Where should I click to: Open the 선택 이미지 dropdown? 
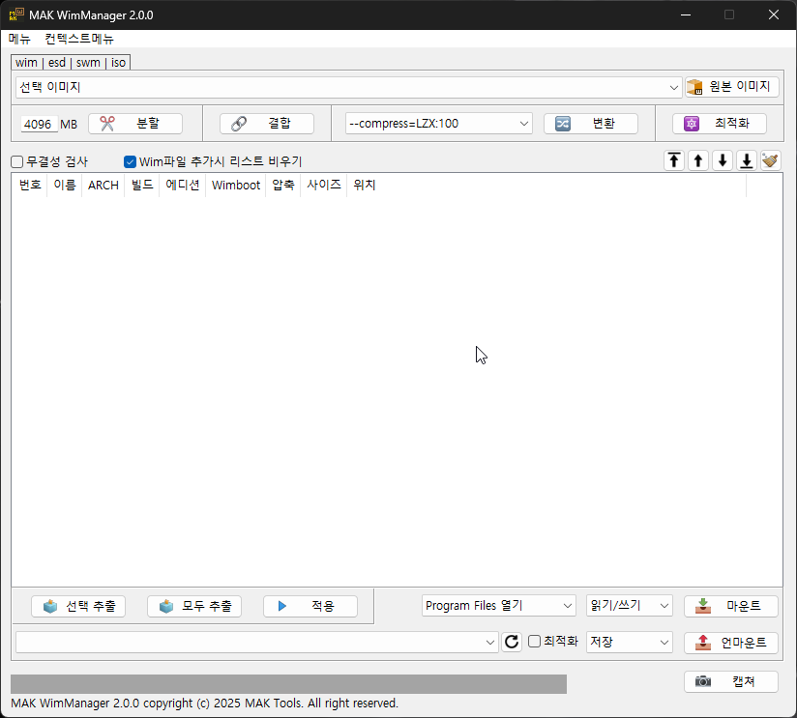click(x=348, y=87)
